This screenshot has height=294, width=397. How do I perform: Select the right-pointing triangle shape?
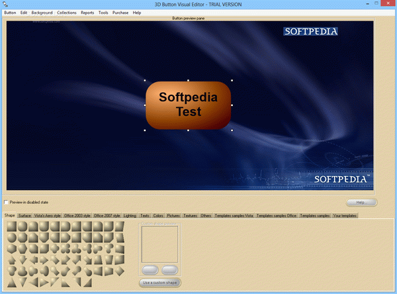pyautogui.click(x=44, y=282)
